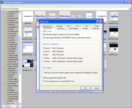Open View menu in Thumbnails window
This screenshot has height=108, width=132.
pos(13,5)
